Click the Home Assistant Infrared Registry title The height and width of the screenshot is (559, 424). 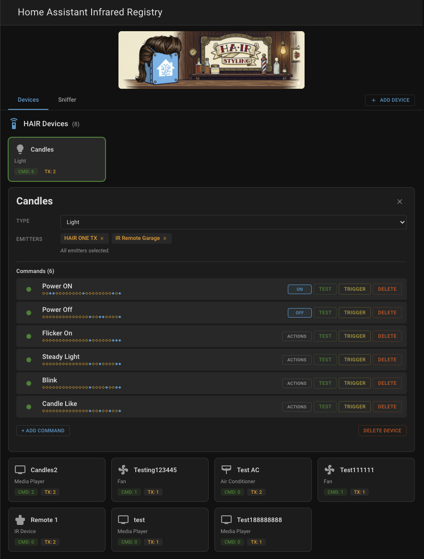90,12
